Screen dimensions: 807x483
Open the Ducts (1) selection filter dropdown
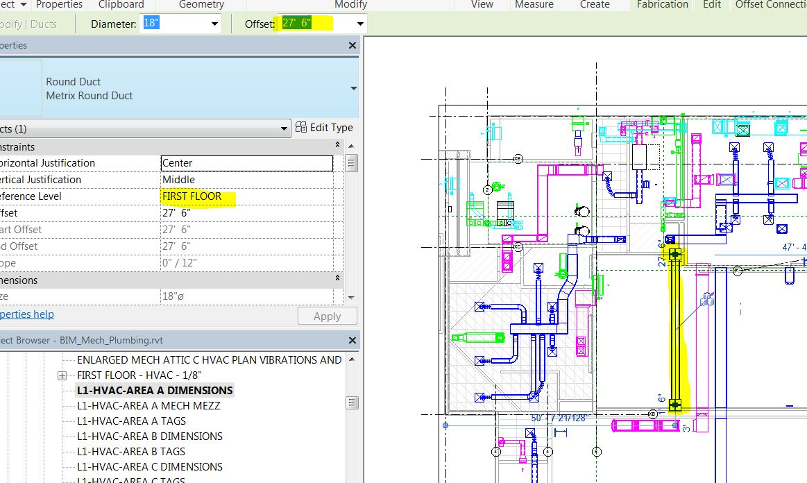click(282, 128)
